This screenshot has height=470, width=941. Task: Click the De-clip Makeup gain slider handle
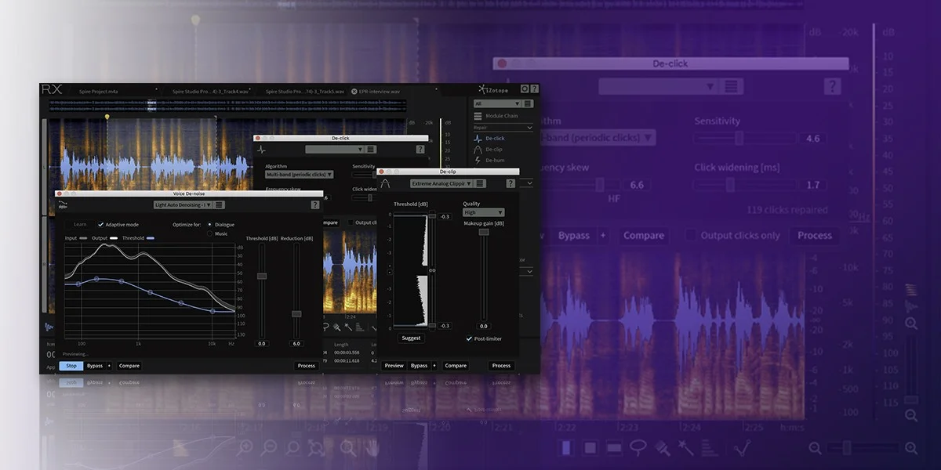[483, 232]
